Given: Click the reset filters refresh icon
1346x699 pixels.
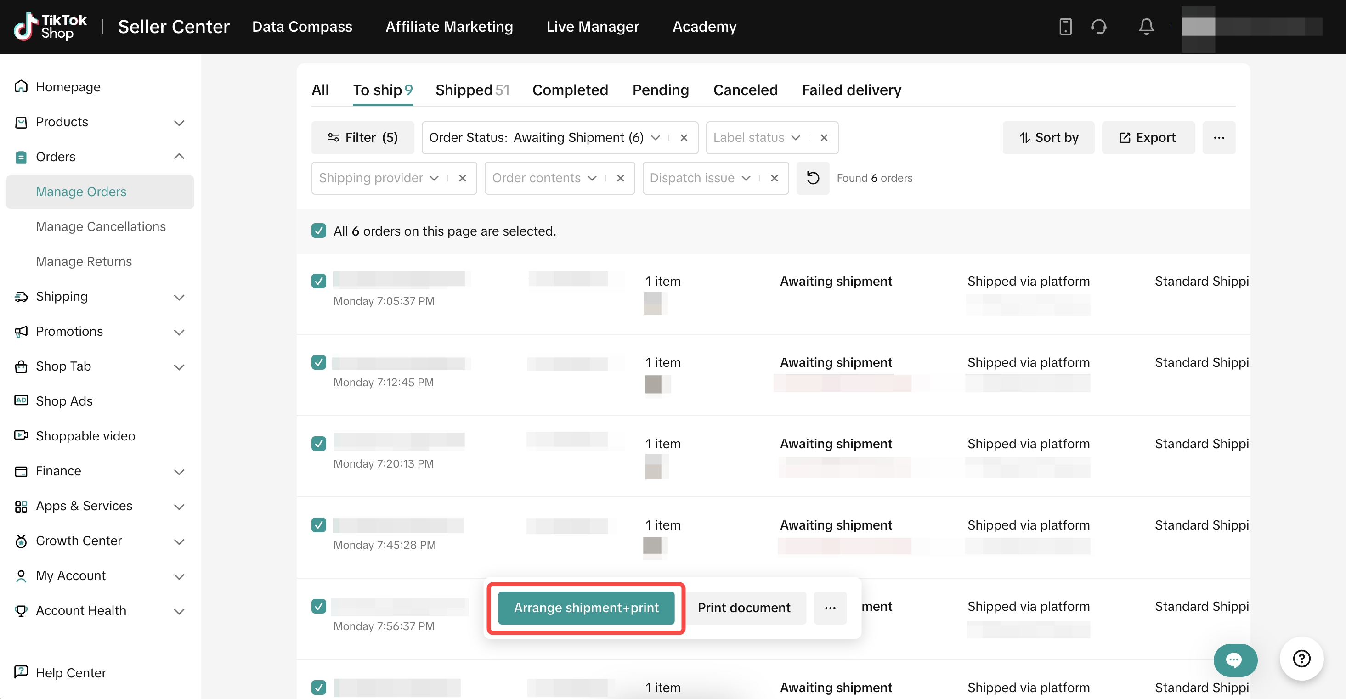Looking at the screenshot, I should [x=813, y=178].
